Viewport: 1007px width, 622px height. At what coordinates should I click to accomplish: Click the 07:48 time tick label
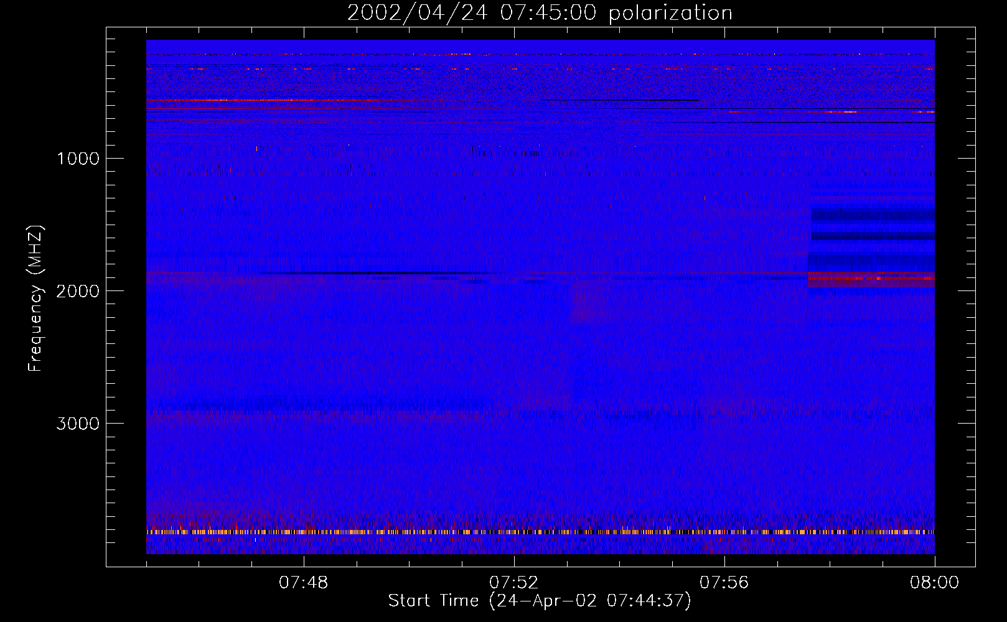coord(304,583)
